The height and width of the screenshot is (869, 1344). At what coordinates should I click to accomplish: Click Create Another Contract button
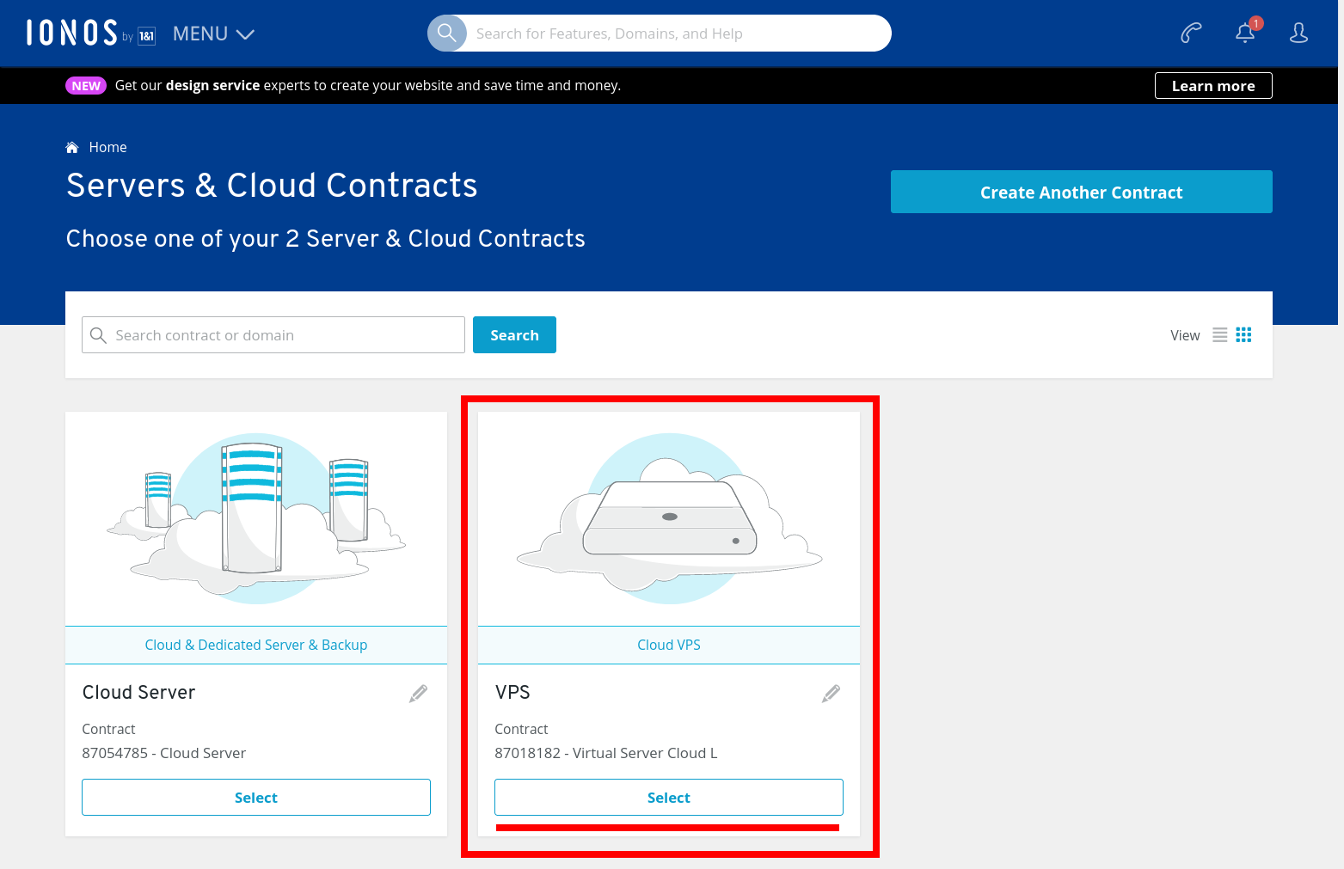pyautogui.click(x=1082, y=192)
